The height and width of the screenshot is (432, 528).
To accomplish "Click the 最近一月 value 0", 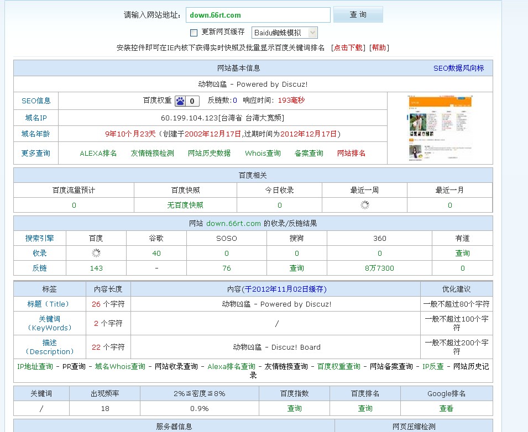I will [450, 206].
